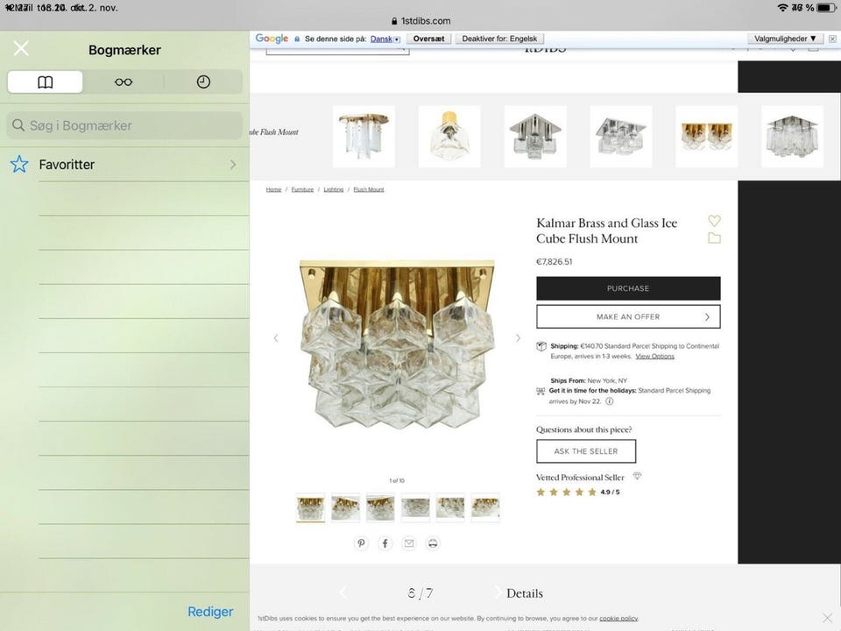Select the bookmarks book tab

45,82
